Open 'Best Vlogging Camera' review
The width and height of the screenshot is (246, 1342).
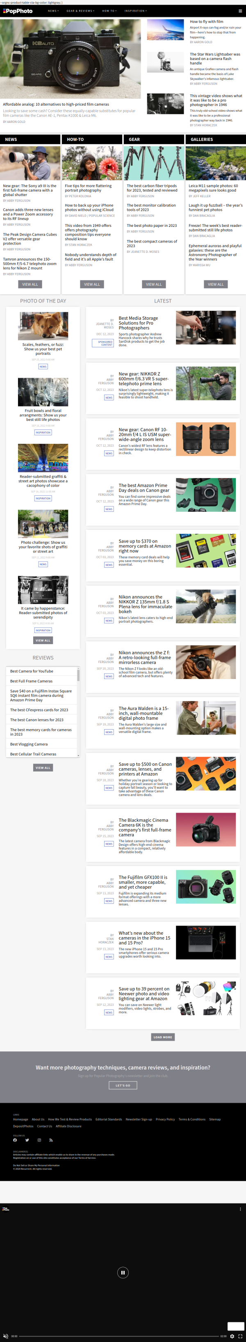pyautogui.click(x=29, y=744)
